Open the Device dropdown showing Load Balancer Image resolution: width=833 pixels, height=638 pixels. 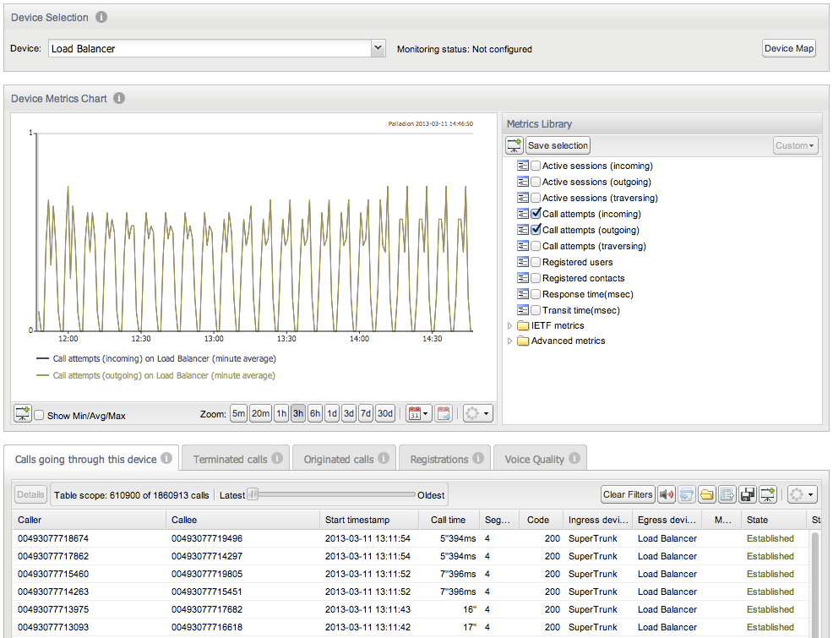tap(378, 49)
